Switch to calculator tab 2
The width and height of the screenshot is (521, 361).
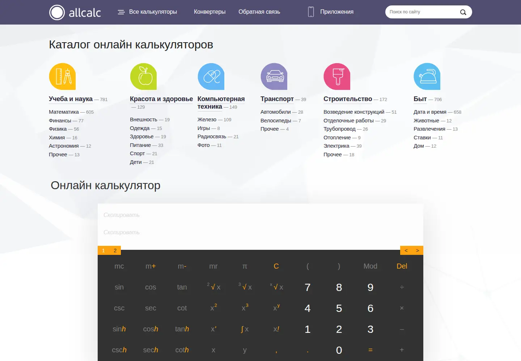(x=115, y=251)
